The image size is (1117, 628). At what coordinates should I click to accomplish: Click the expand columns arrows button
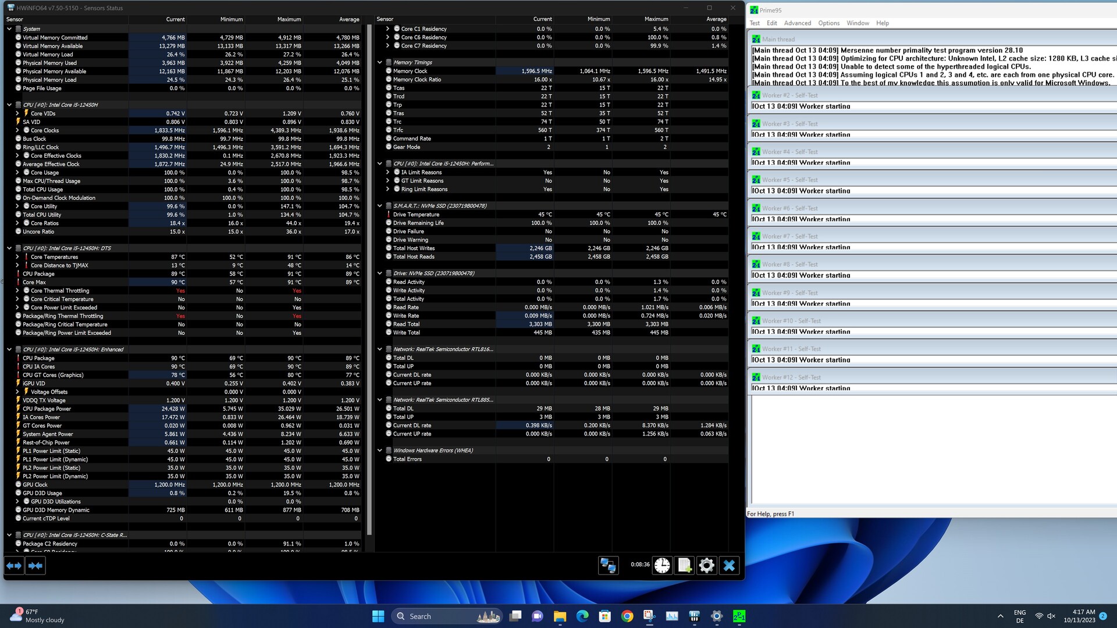(x=14, y=565)
